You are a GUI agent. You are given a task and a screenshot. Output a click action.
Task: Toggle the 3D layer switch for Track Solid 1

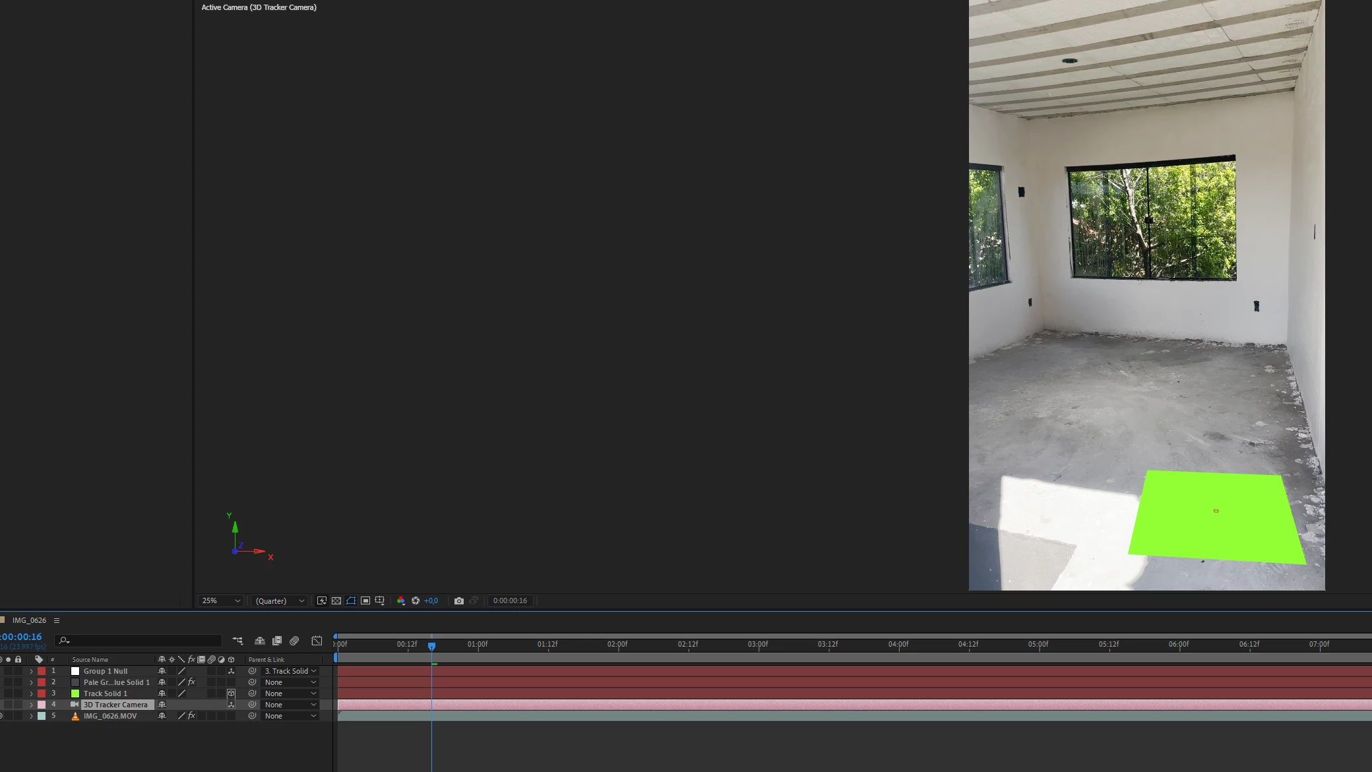(x=231, y=693)
